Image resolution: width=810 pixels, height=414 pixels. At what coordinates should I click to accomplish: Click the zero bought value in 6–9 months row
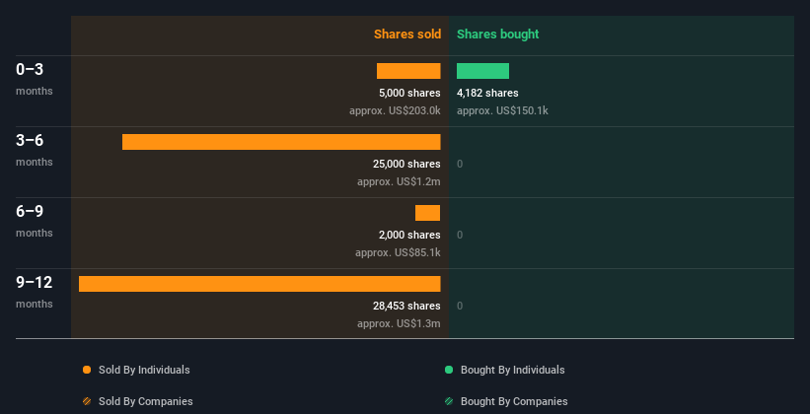click(x=460, y=235)
